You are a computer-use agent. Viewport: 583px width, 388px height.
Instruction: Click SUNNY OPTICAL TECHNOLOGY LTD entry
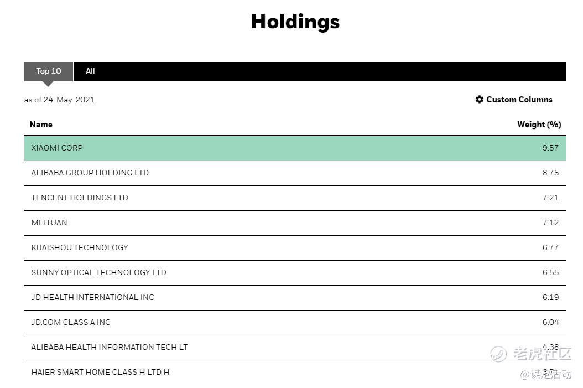[x=98, y=272]
